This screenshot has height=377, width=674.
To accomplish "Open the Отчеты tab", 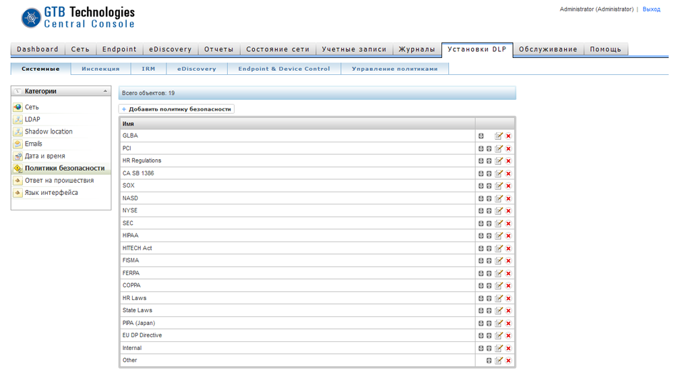I will (x=219, y=49).
